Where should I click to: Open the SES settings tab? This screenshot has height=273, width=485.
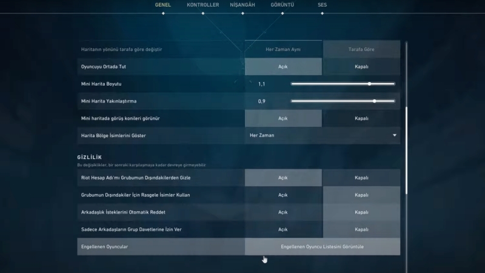click(322, 5)
